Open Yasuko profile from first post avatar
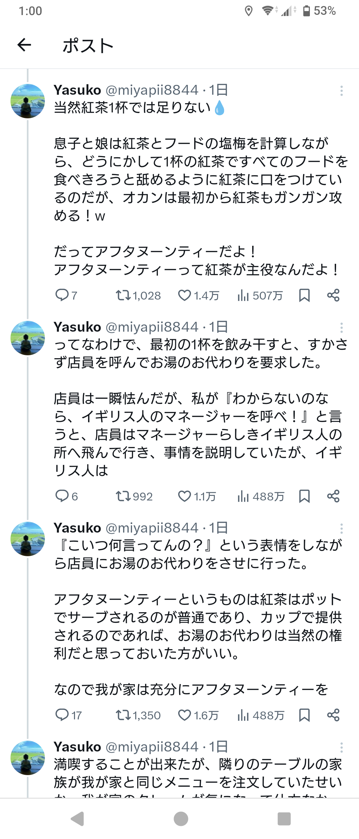The image size is (359, 839). point(28,101)
